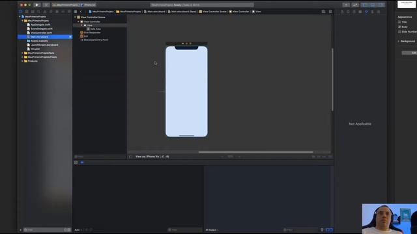Screen dimensions: 417x234
Task: Collapse the View Controller outline item triangle
Action: point(78,21)
